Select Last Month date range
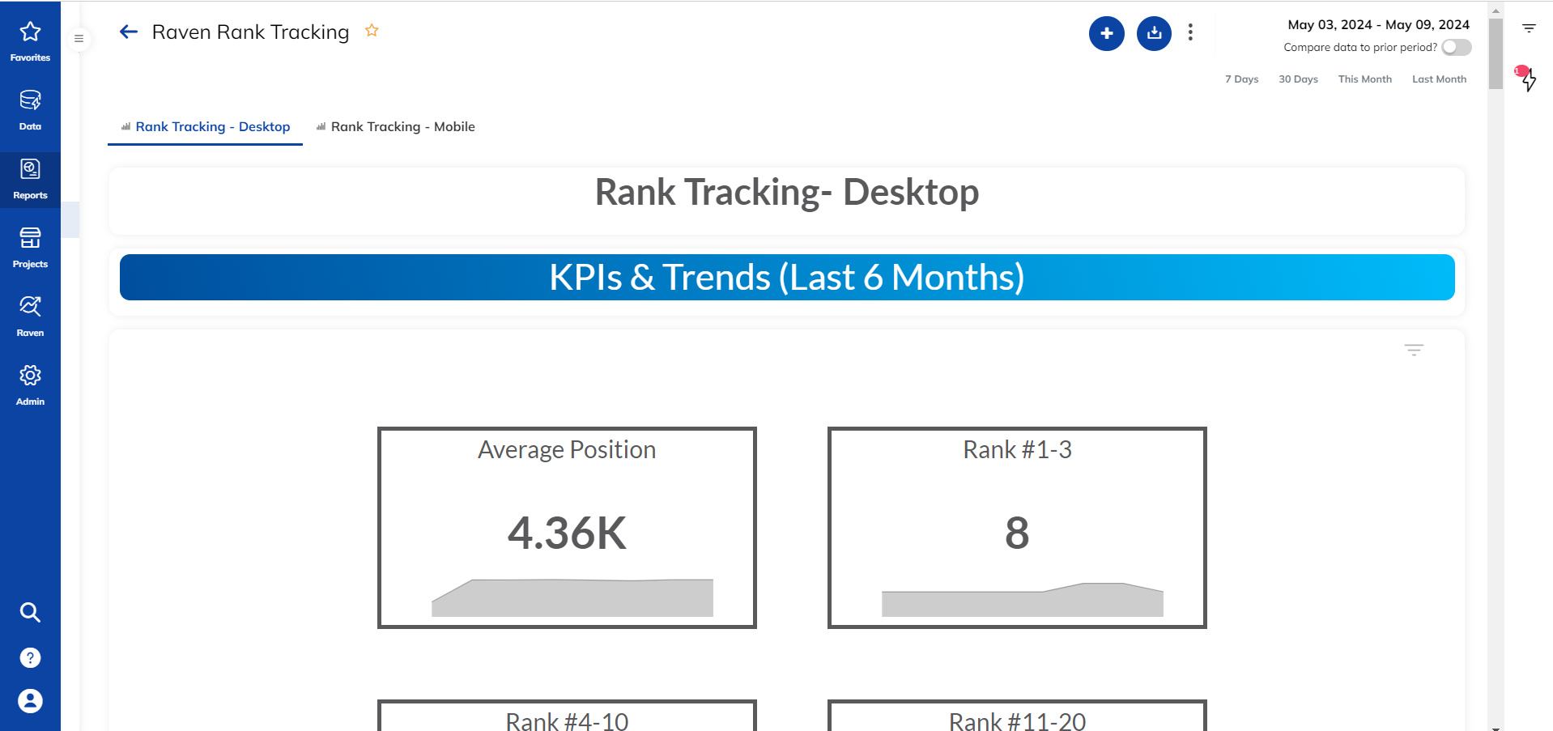The height and width of the screenshot is (731, 1553). 1439,79
